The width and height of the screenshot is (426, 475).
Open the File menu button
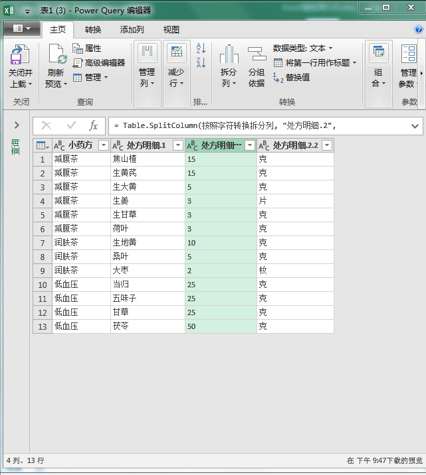pos(21,29)
